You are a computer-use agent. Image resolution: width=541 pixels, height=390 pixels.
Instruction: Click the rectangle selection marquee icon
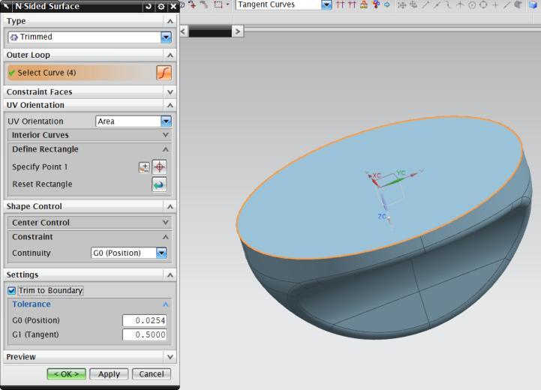tap(218, 4)
